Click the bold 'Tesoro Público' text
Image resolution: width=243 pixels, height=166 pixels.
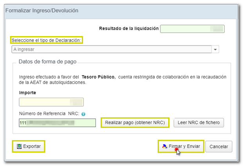[99, 77]
